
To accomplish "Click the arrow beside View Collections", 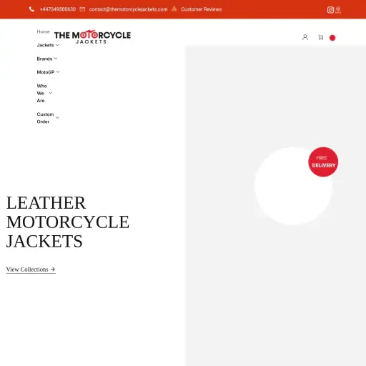I will click(53, 269).
